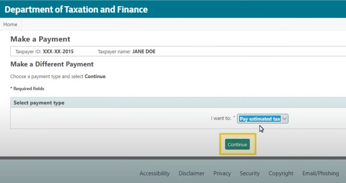Click the 'Make a Payment' heading
This screenshot has width=346, height=183.
coord(40,39)
